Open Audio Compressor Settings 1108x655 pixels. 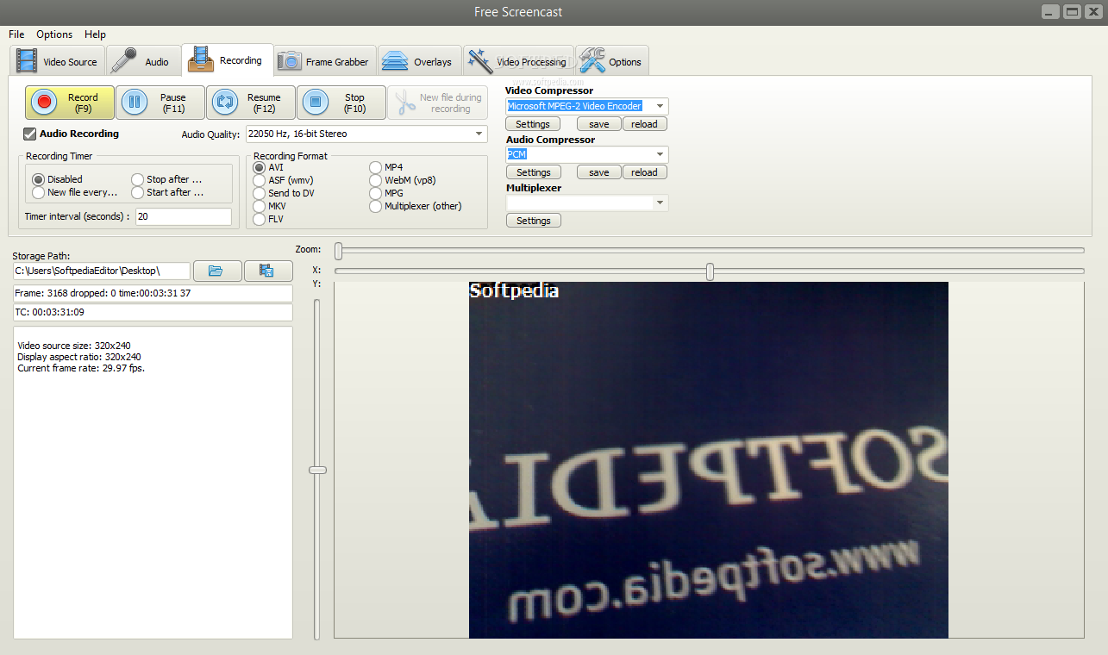click(x=534, y=172)
